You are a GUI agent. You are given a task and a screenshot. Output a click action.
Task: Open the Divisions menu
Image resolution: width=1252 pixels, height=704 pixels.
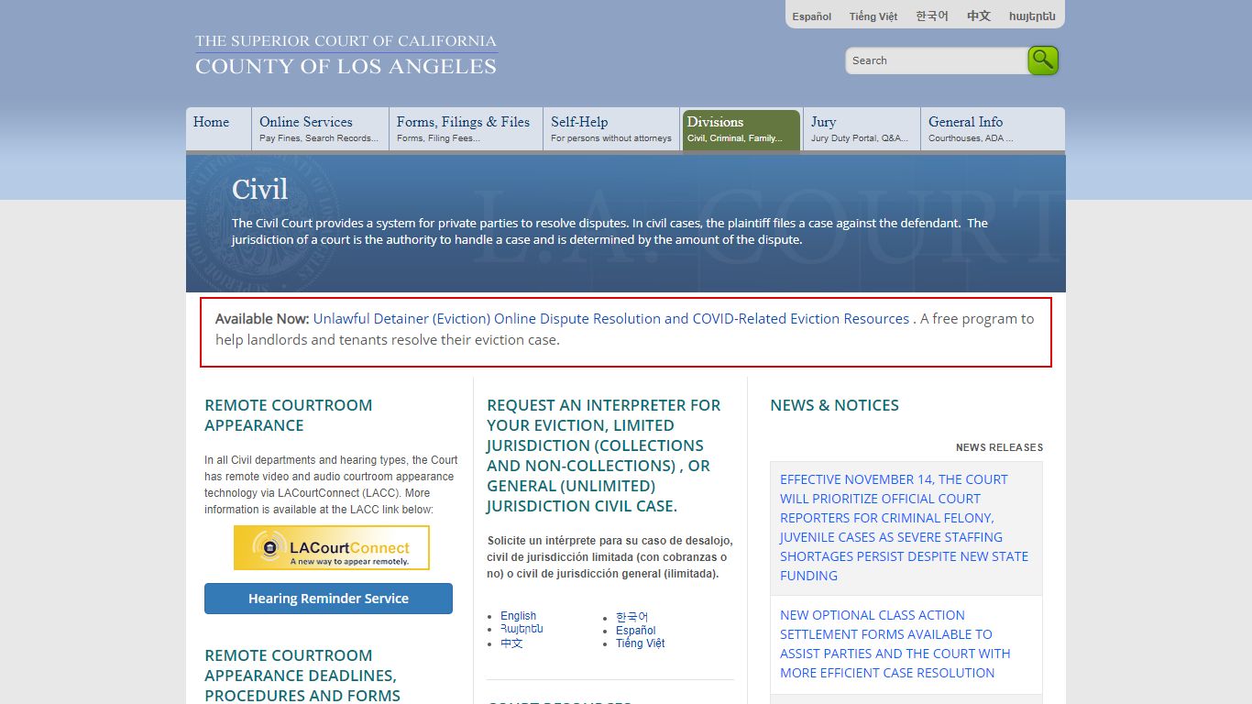click(x=741, y=129)
